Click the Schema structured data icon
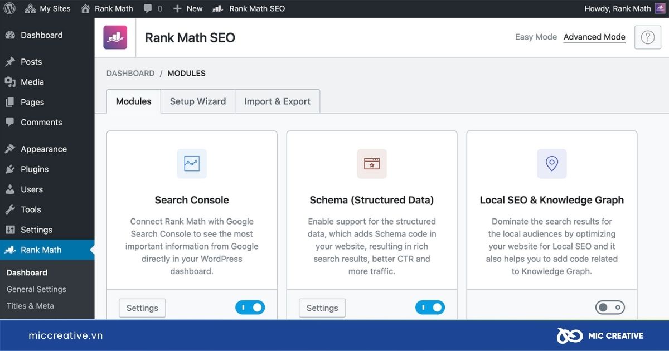This screenshot has height=351, width=669. 372,164
